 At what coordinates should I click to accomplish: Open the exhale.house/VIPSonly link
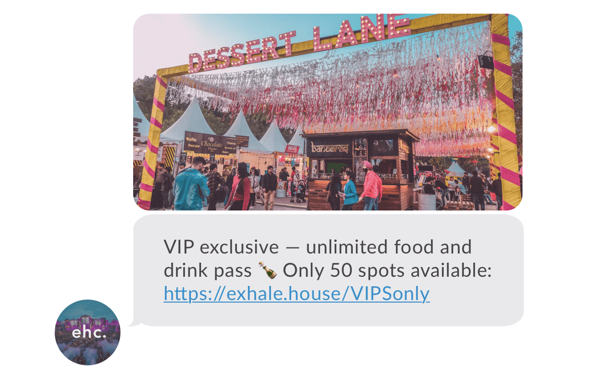tap(297, 294)
